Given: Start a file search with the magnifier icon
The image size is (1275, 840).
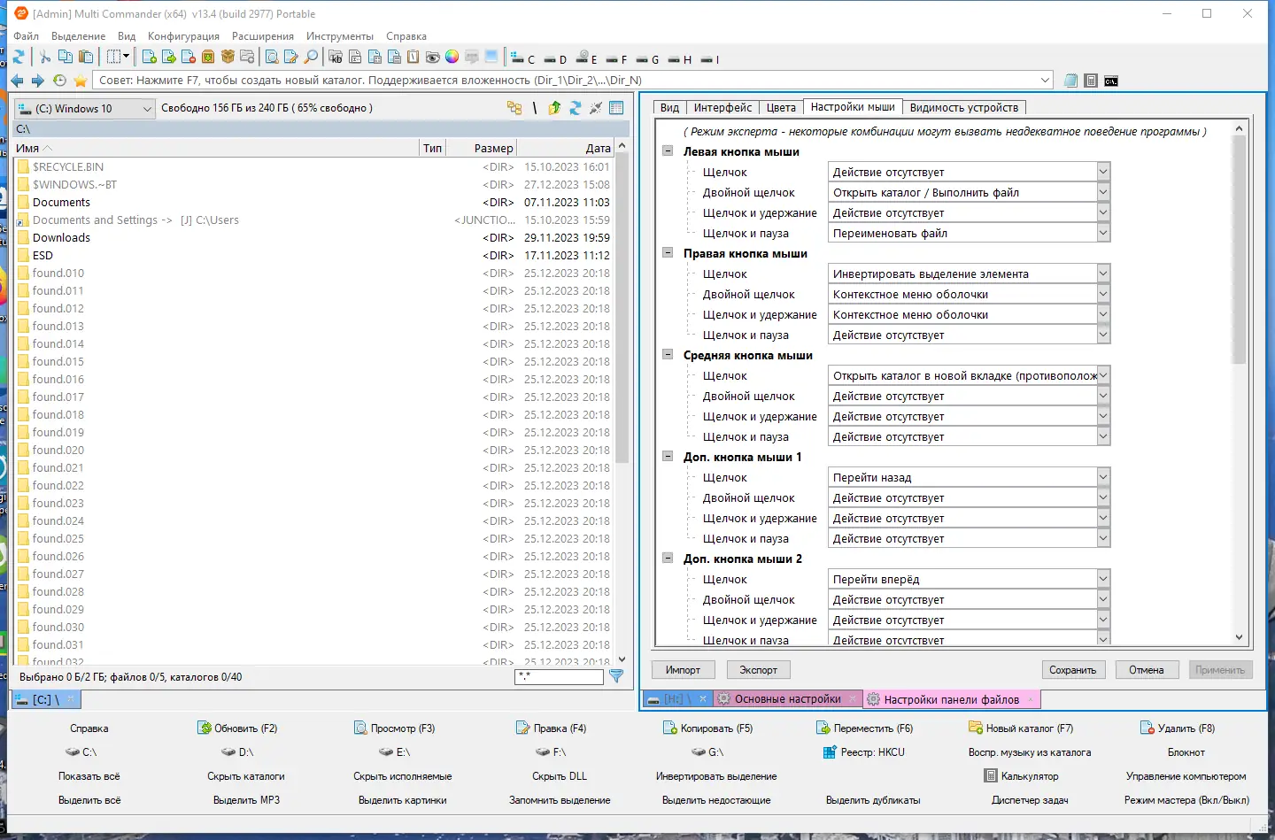Looking at the screenshot, I should (310, 57).
